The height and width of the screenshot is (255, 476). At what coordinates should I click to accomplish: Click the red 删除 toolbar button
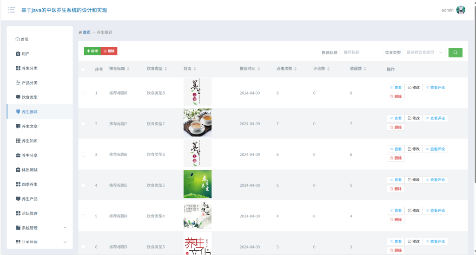click(109, 51)
